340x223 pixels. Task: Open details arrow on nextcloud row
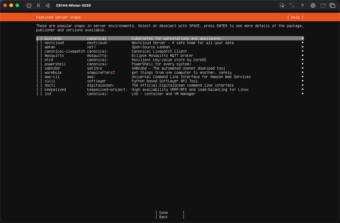pos(303,43)
